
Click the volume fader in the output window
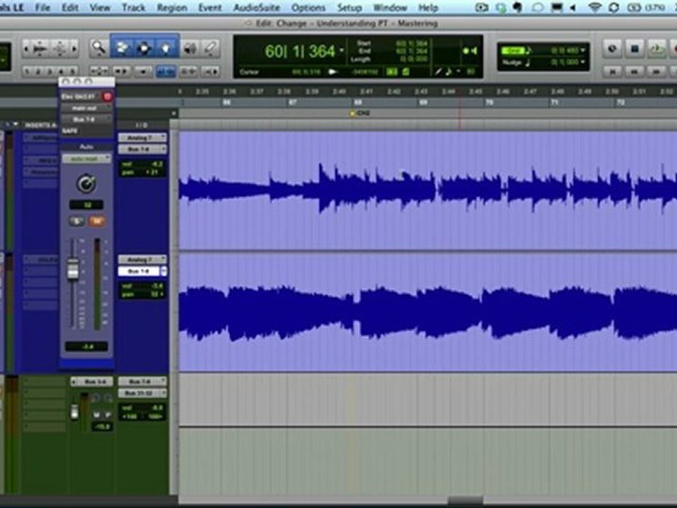(73, 269)
